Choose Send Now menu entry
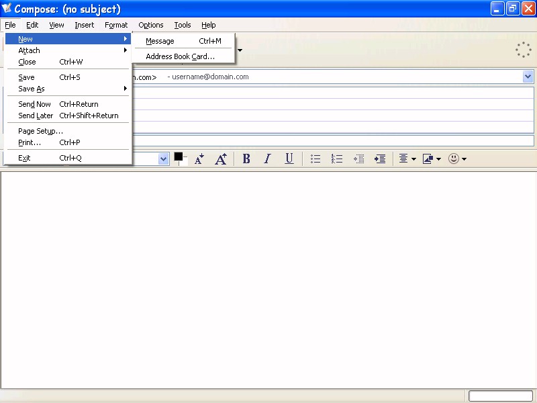Screen dimensions: 537x403 (x=68, y=104)
